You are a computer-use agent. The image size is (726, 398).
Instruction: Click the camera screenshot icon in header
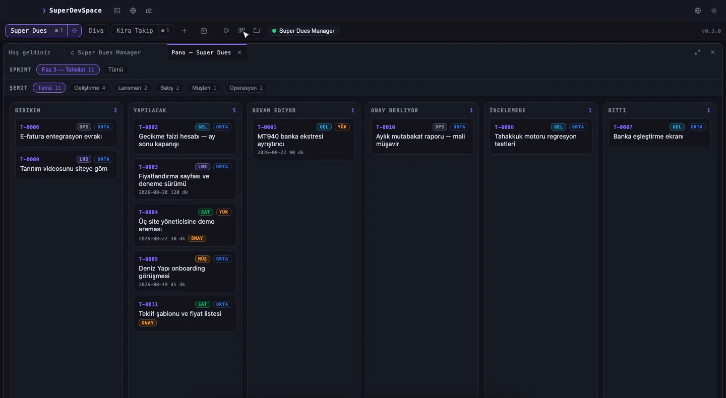(x=149, y=11)
